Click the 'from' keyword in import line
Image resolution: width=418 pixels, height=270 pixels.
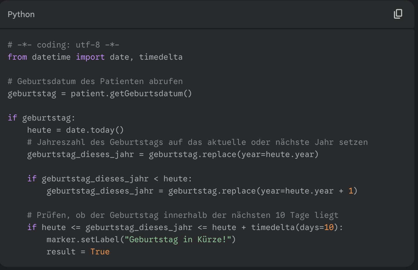tap(17, 57)
